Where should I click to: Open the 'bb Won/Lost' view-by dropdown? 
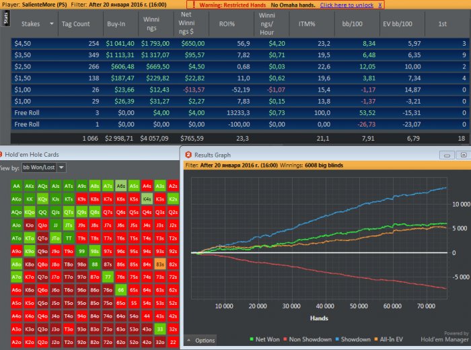[x=61, y=167]
